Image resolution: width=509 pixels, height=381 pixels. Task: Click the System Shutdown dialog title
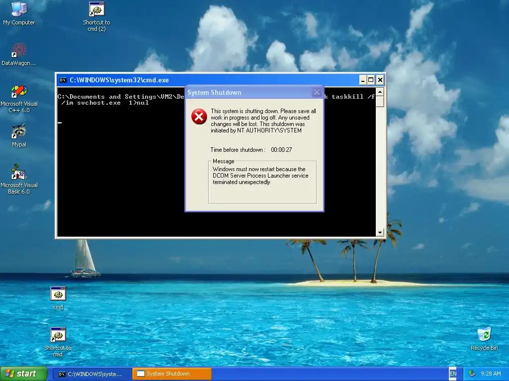pyautogui.click(x=214, y=93)
